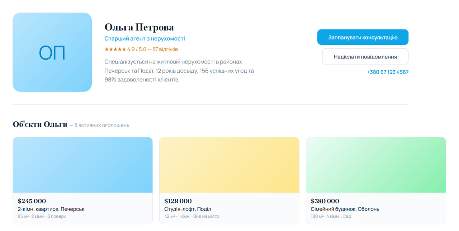Click the Об'єкти Ольги section heading
This screenshot has height=231, width=459.
[40, 124]
